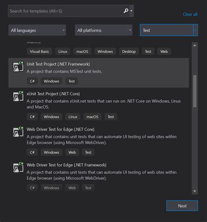The width and height of the screenshot is (207, 222).
Task: Open the search options dropdown arrow
Action: (x=131, y=11)
